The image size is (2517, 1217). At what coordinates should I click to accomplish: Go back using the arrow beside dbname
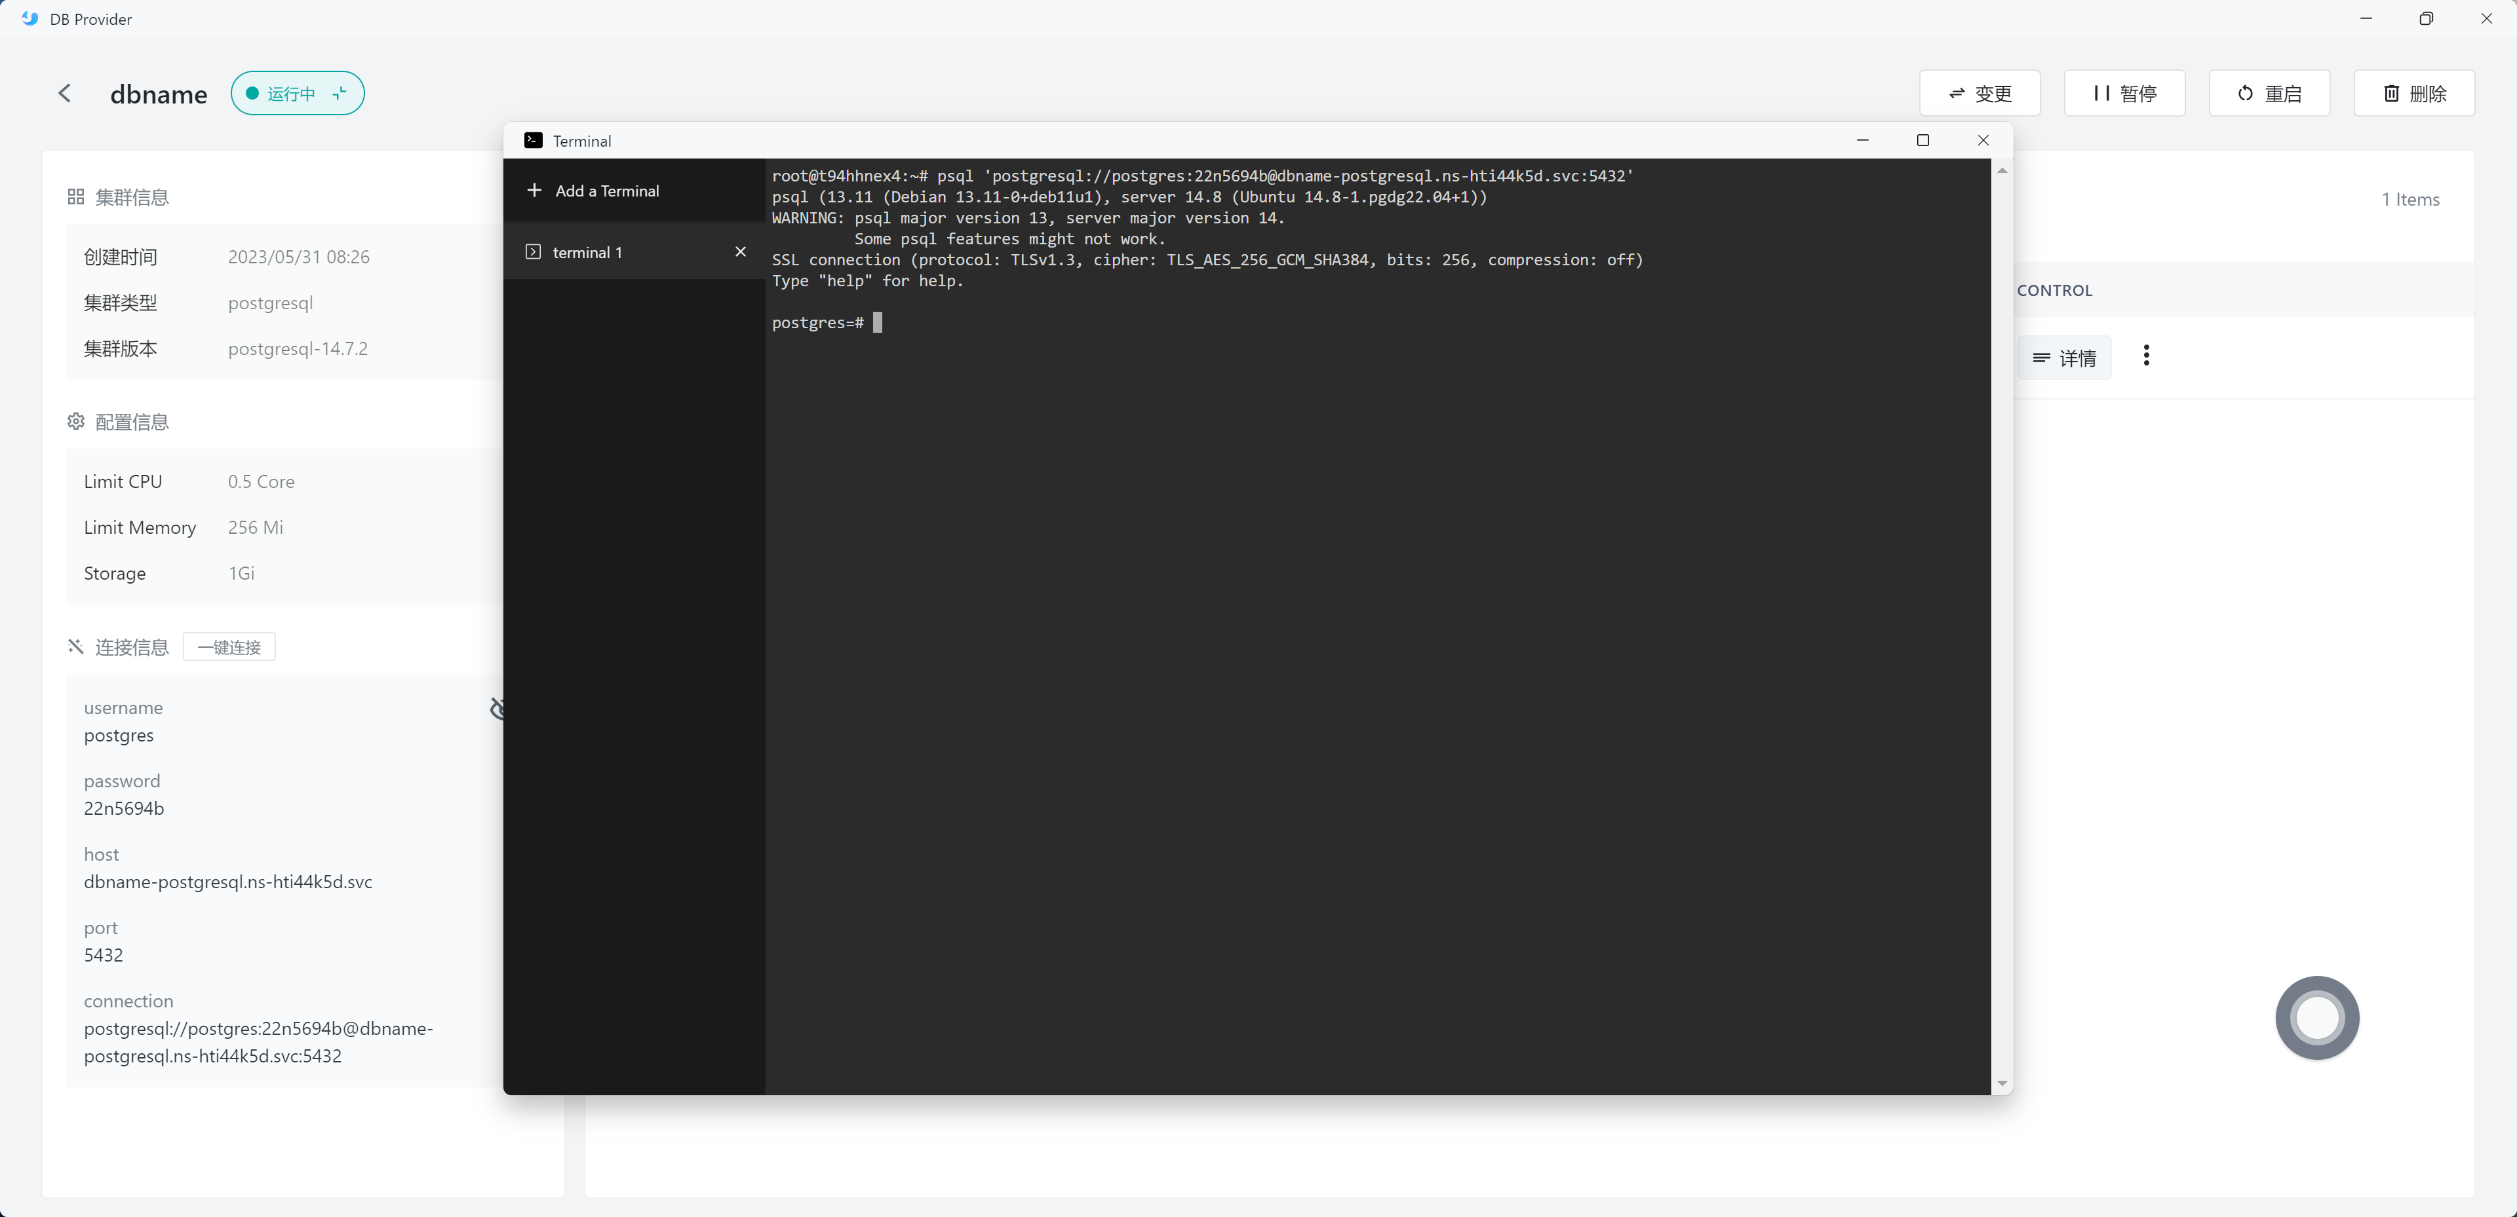point(64,93)
